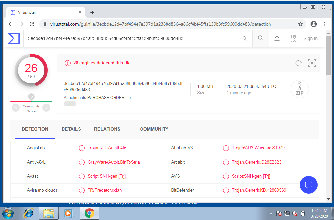The height and width of the screenshot is (220, 334).
Task: Click the zip tag chip
Action: click(70, 104)
